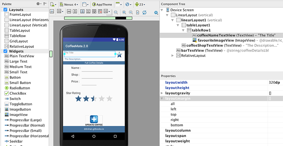Refresh the layout preview

click(x=144, y=12)
